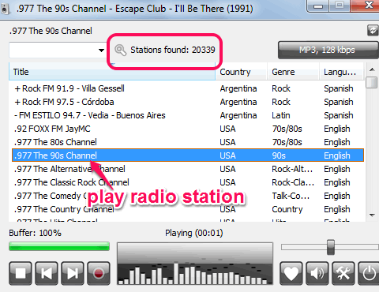Skip to the next station
Image resolution: width=379 pixels, height=292 pixels.
tap(73, 273)
